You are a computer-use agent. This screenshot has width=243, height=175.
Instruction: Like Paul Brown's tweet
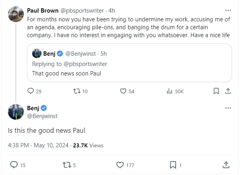[123, 91]
